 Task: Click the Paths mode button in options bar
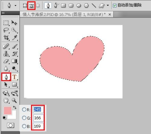click(x=31, y=5)
